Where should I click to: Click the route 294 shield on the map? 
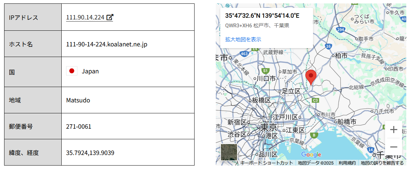[x=340, y=30]
